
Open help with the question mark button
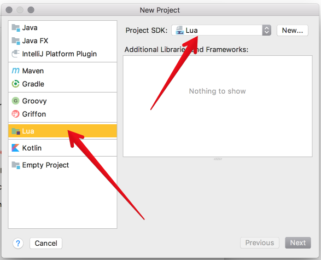(18, 244)
